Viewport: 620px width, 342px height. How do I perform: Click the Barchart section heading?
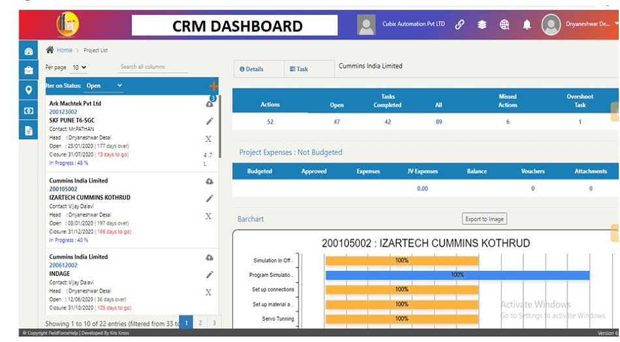click(x=251, y=219)
